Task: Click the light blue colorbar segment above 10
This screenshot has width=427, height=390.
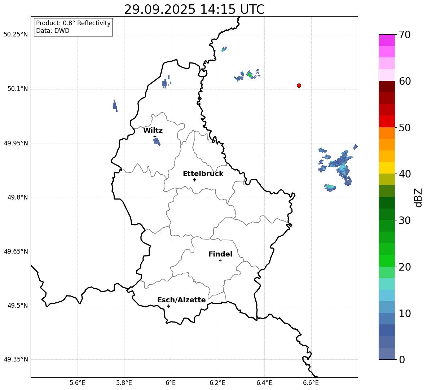Action: tap(387, 295)
